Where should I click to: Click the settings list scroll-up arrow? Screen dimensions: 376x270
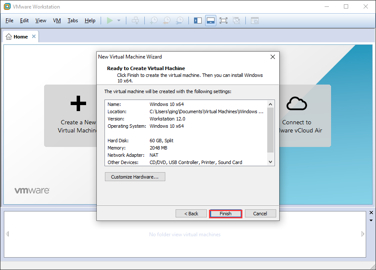pos(271,104)
